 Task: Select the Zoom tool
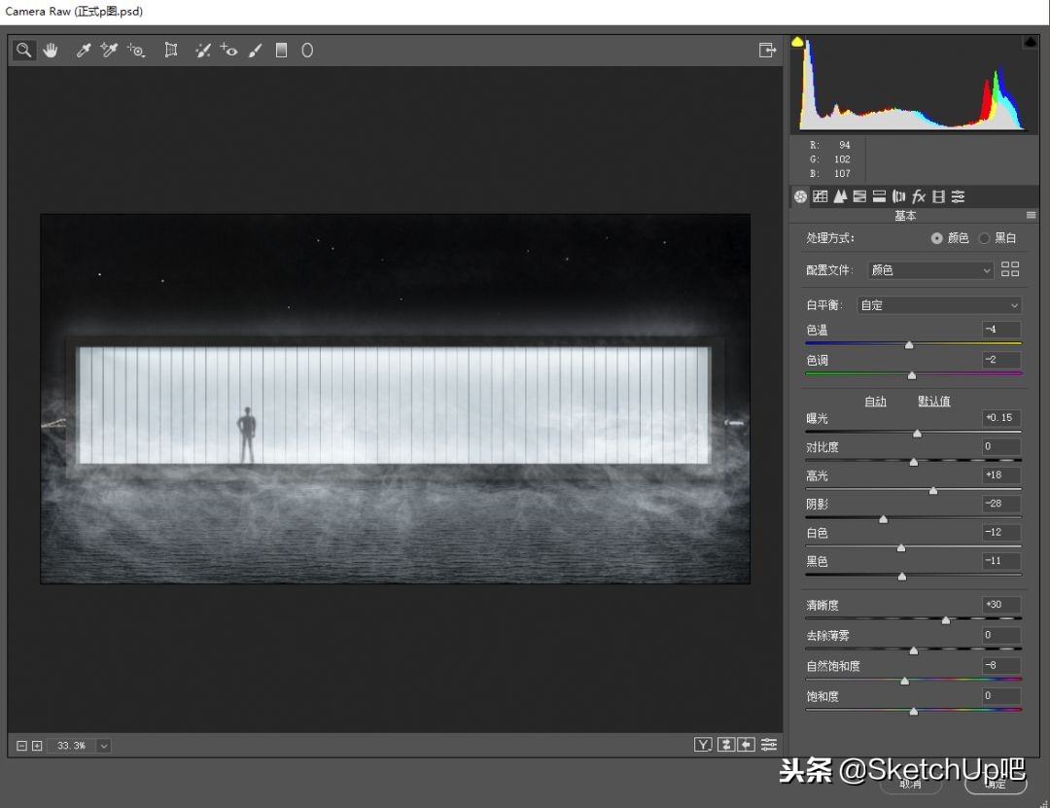click(23, 50)
